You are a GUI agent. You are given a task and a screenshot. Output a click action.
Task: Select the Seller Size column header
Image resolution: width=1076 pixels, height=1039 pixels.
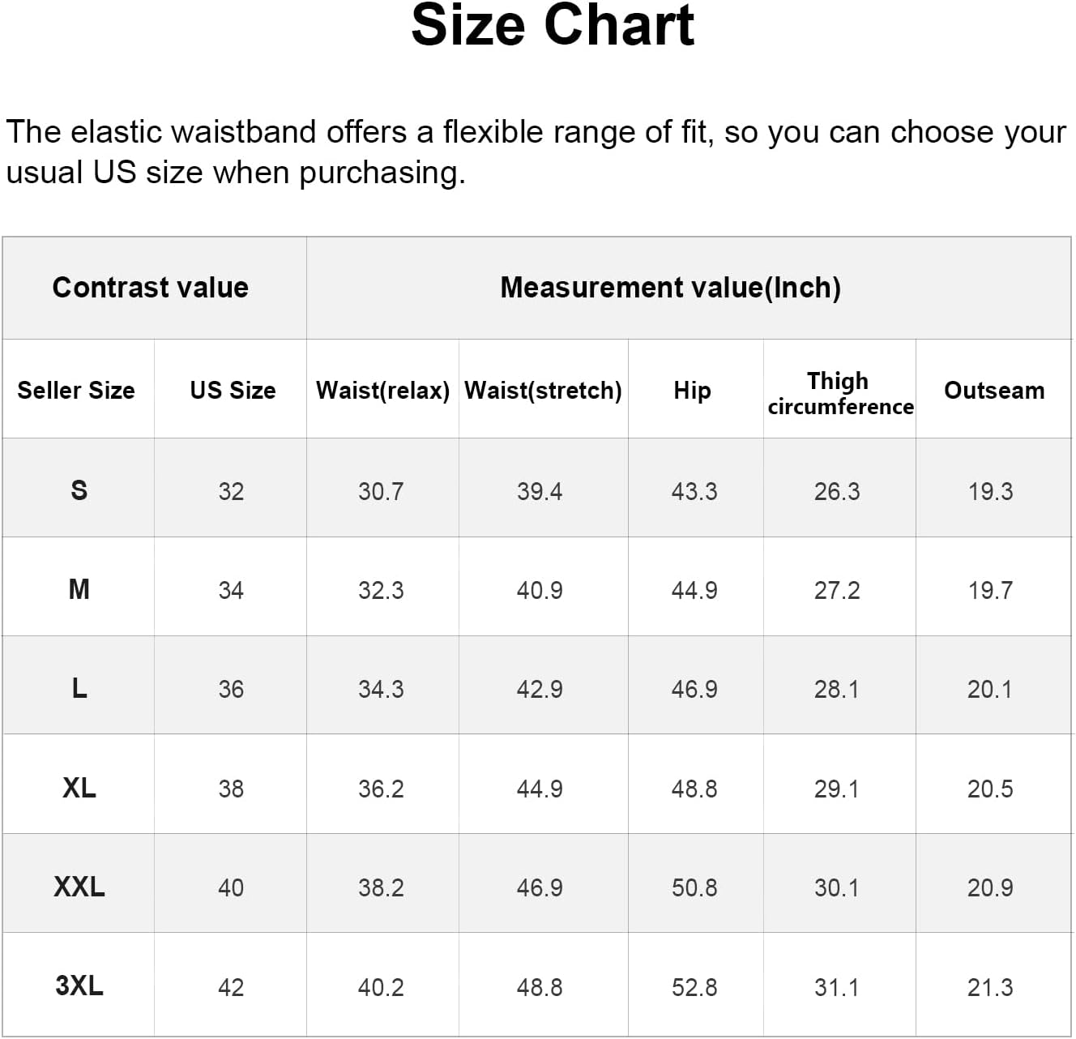76,390
